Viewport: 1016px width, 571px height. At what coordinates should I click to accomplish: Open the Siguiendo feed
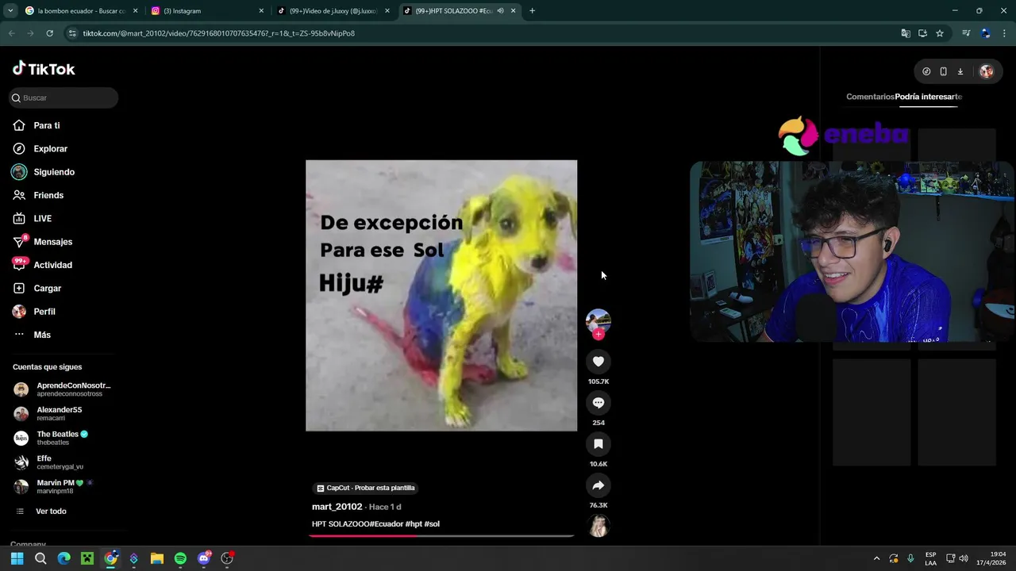point(54,172)
